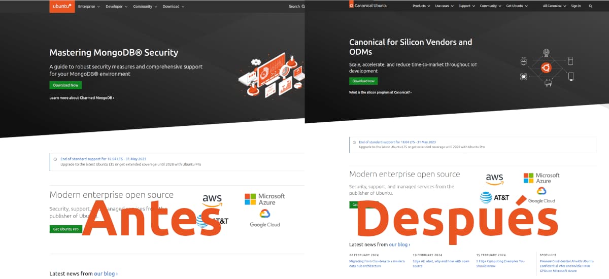Click the Mastering MongoDB Security heading
This screenshot has height=279, width=609.
114,53
